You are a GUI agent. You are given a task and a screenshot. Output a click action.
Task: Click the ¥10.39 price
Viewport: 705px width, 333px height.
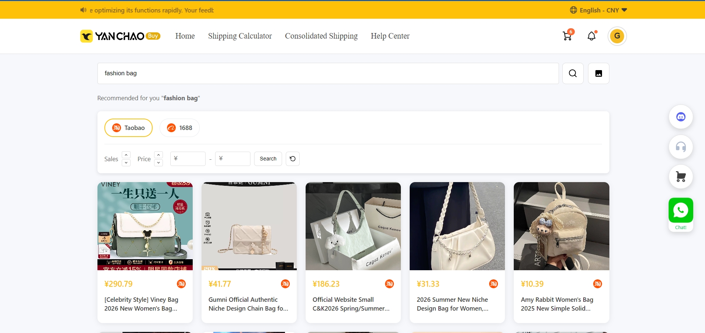coord(532,284)
